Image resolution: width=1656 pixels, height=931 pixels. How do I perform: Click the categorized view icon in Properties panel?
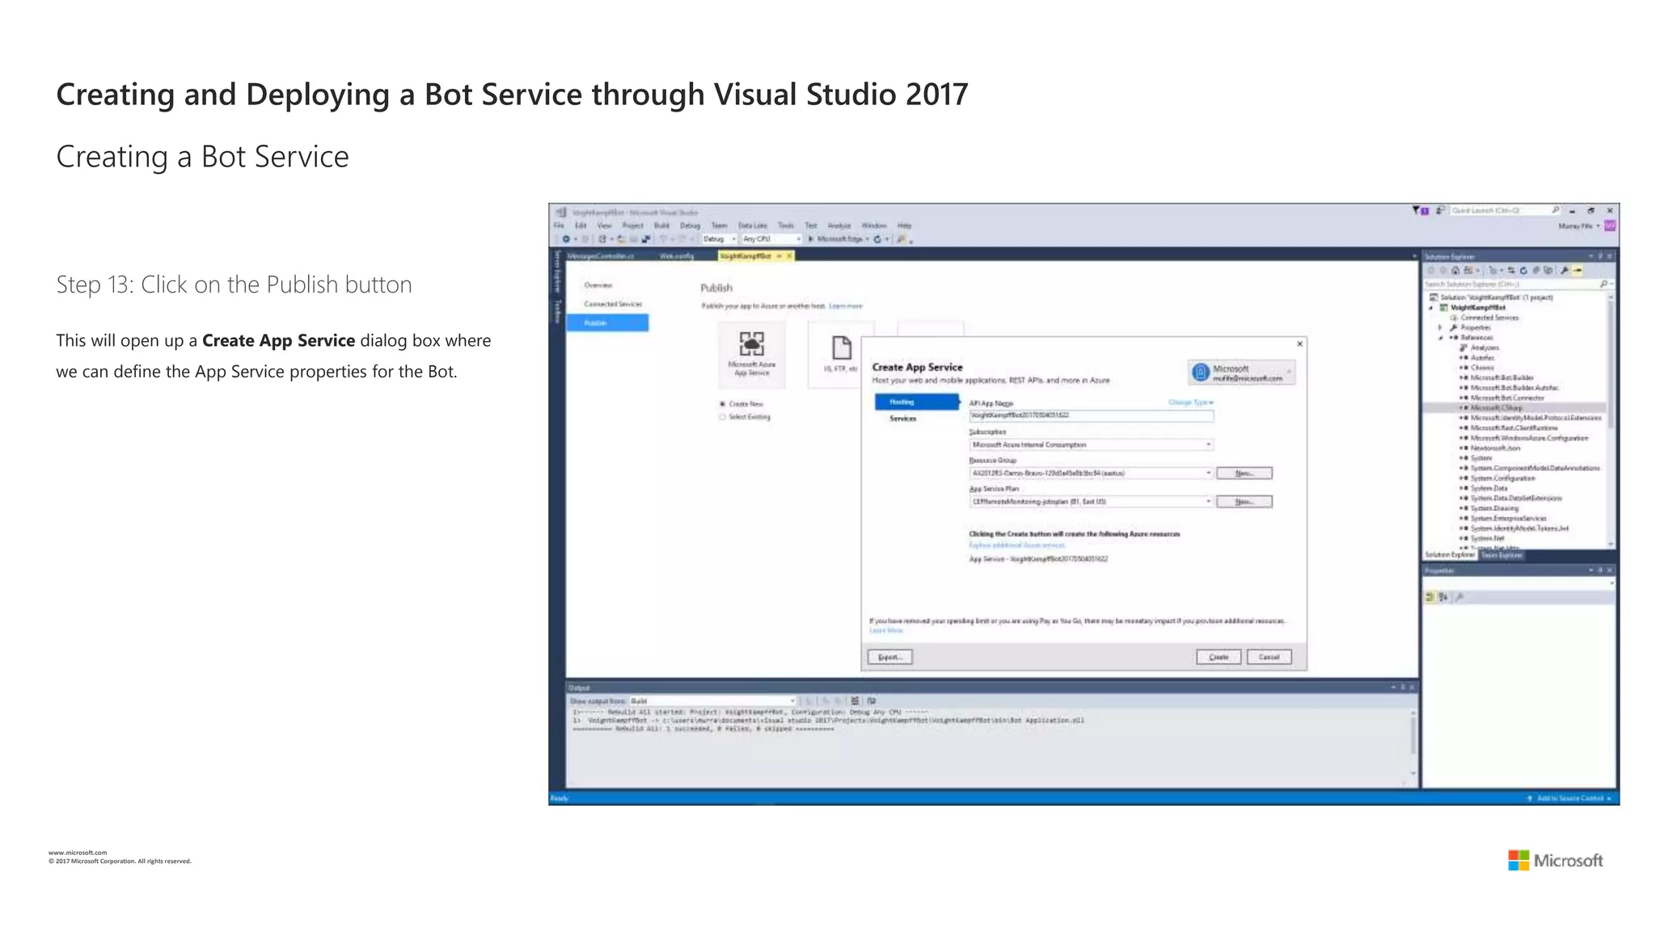[x=1430, y=597]
